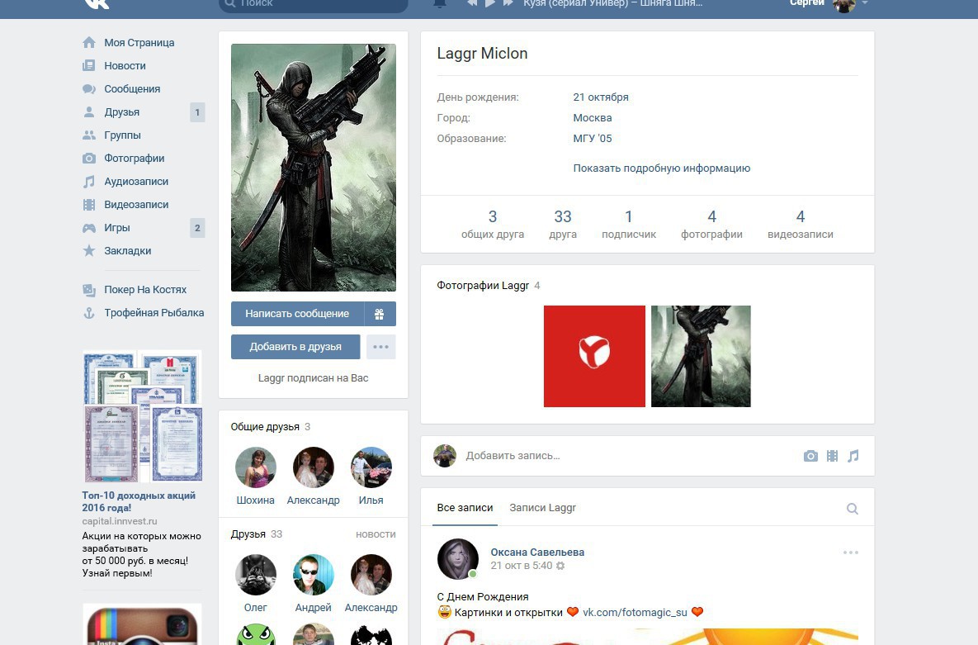Open the Игры gamepad icon

click(x=89, y=228)
